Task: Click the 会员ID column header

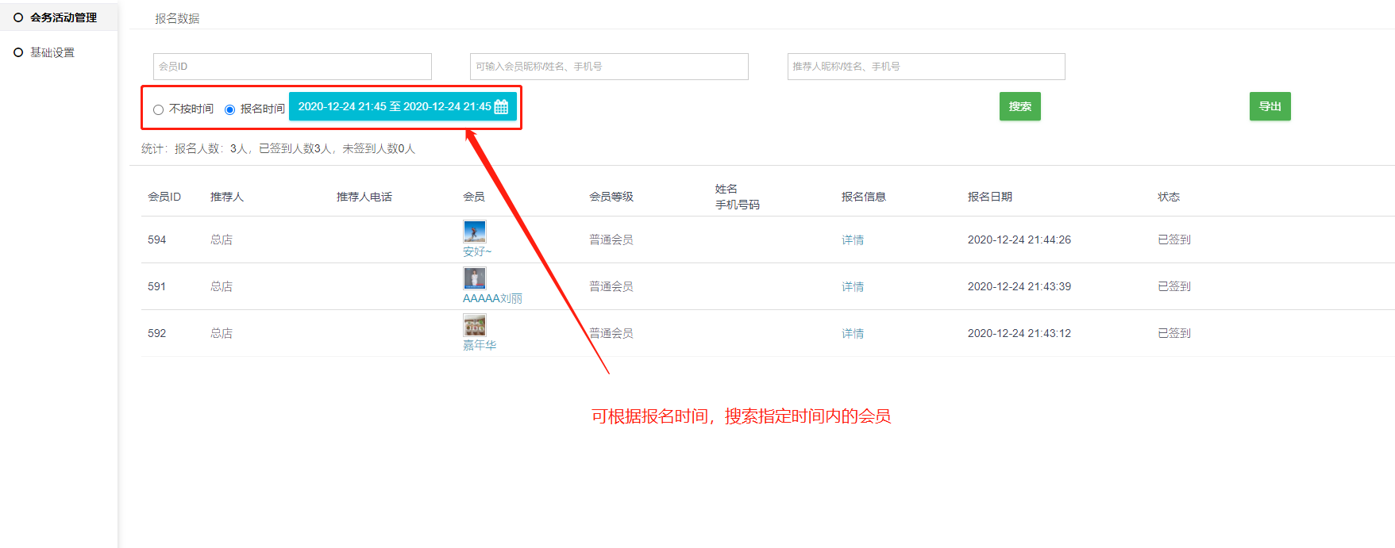Action: [164, 197]
